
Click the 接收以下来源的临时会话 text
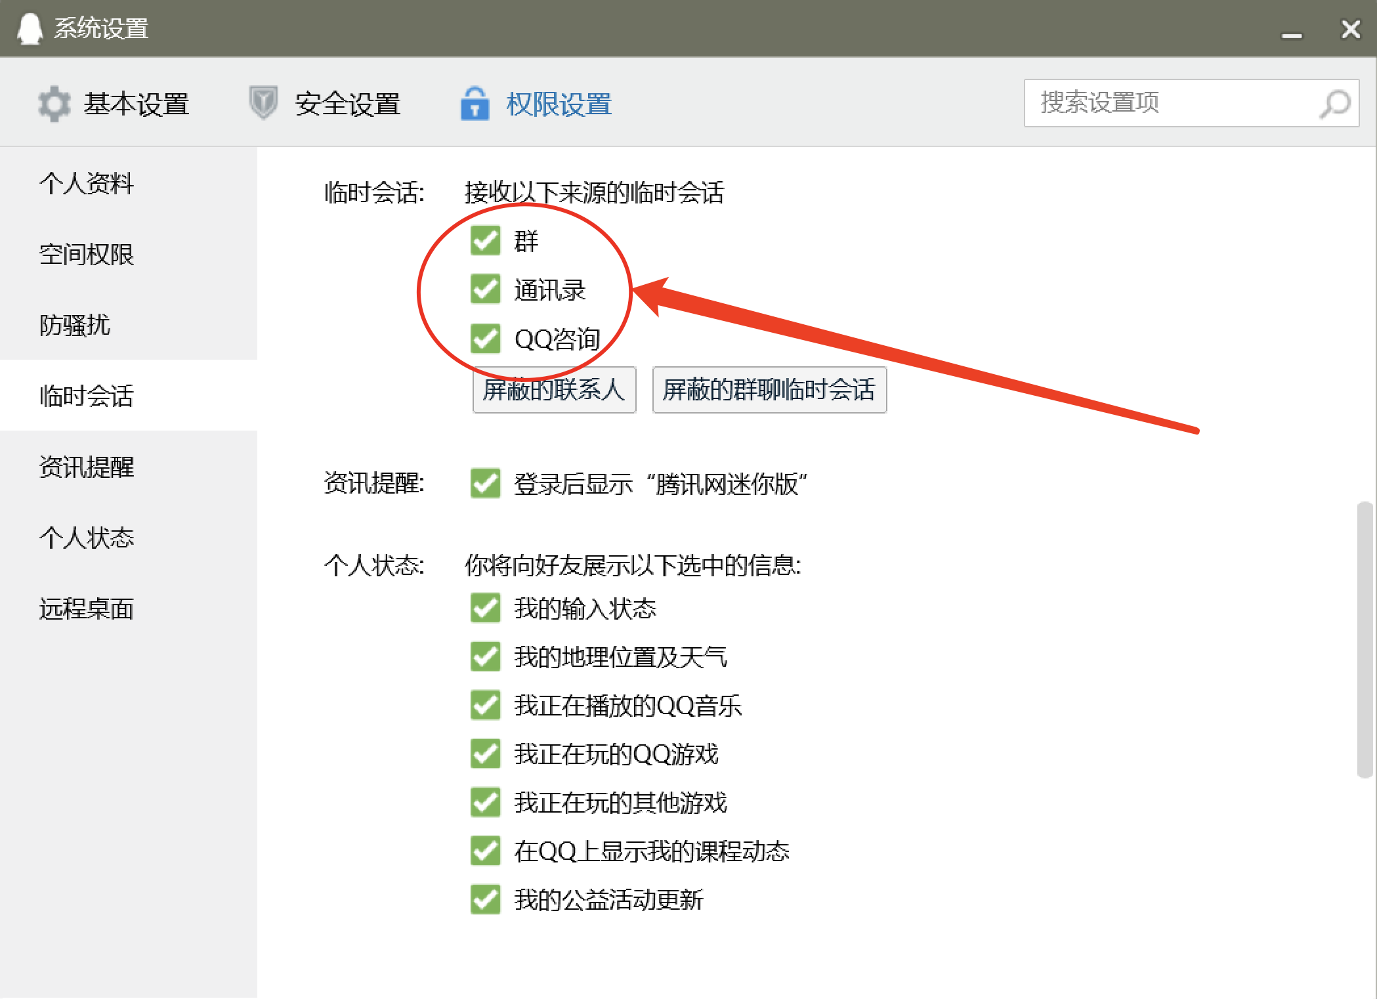coord(594,192)
